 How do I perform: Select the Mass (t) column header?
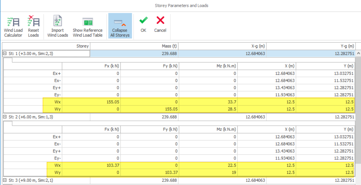[134, 46]
